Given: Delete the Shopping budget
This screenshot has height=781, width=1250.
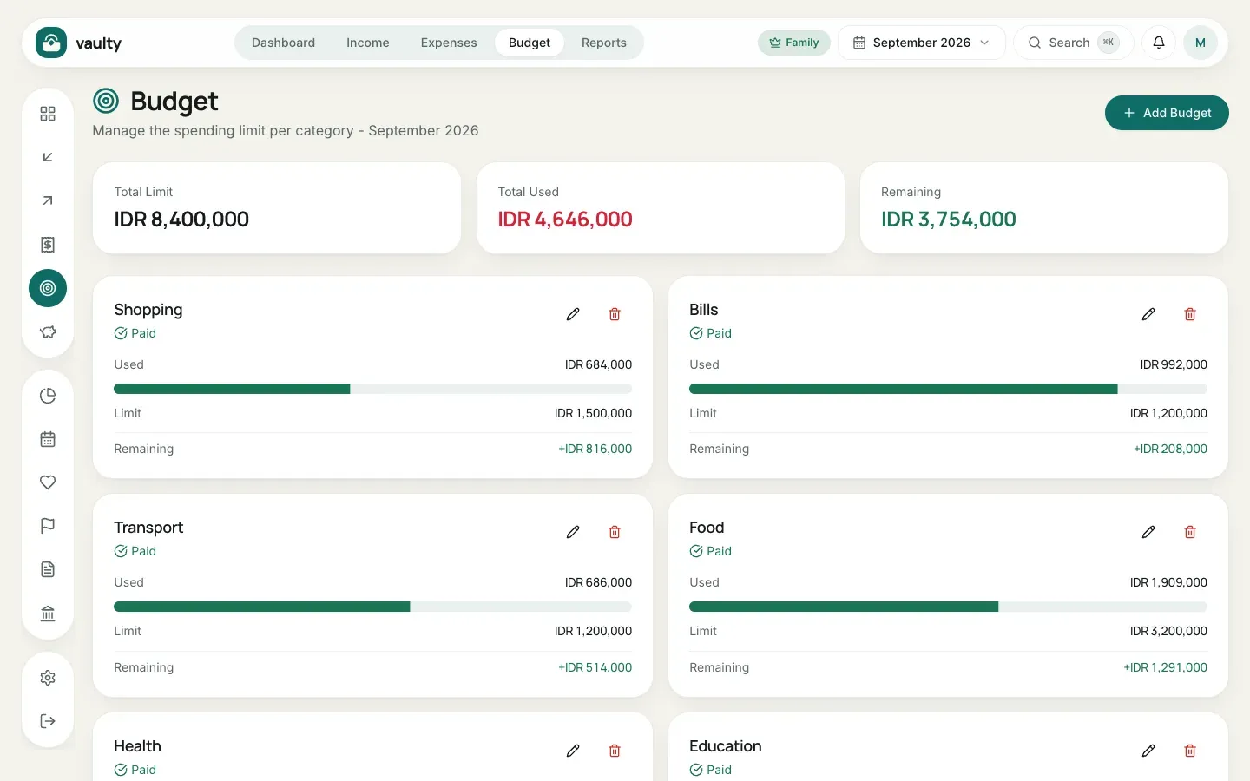Looking at the screenshot, I should point(615,314).
